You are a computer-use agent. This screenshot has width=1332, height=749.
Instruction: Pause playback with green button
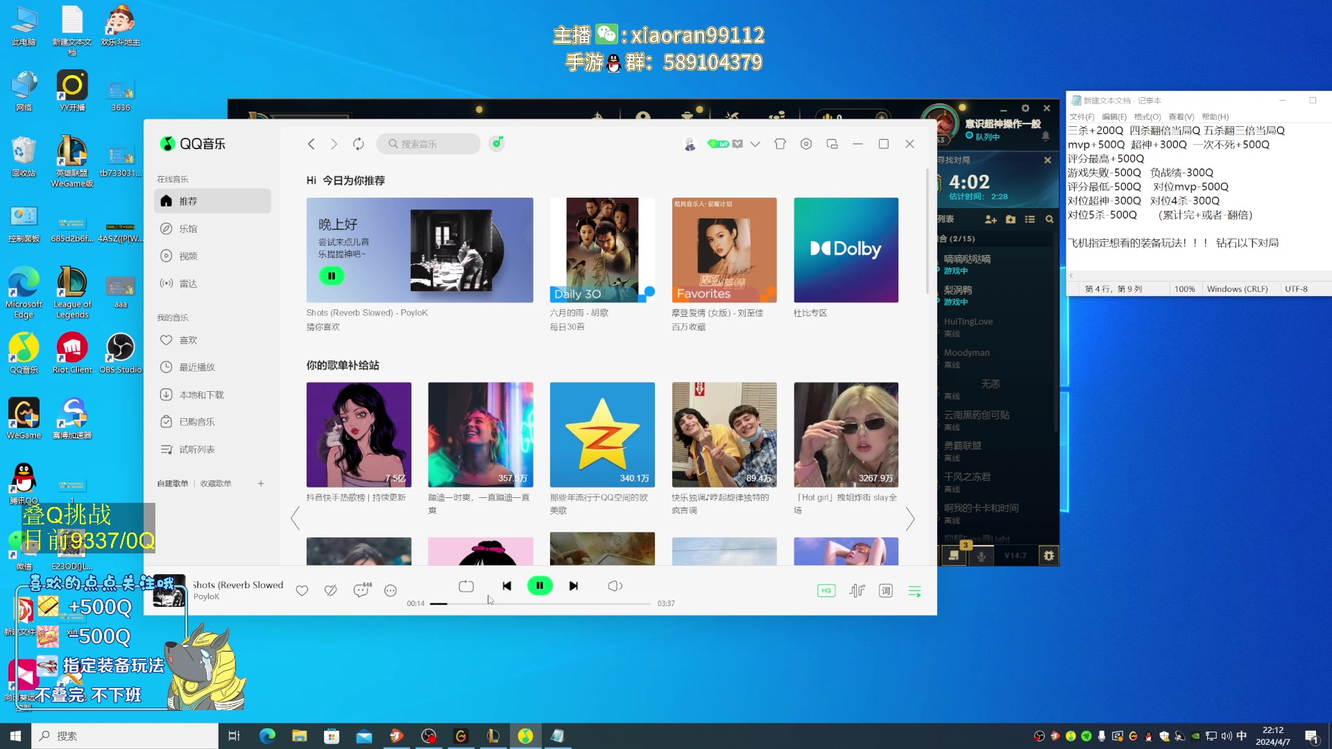point(540,586)
